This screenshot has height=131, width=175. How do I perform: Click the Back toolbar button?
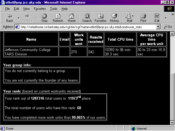[10, 18]
